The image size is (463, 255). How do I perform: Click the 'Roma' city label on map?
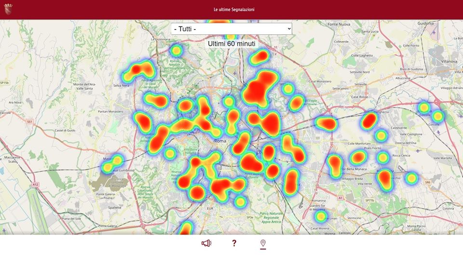[220, 141]
